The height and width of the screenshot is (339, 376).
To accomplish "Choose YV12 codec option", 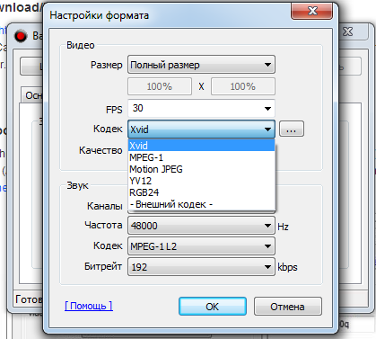I will click(201, 181).
